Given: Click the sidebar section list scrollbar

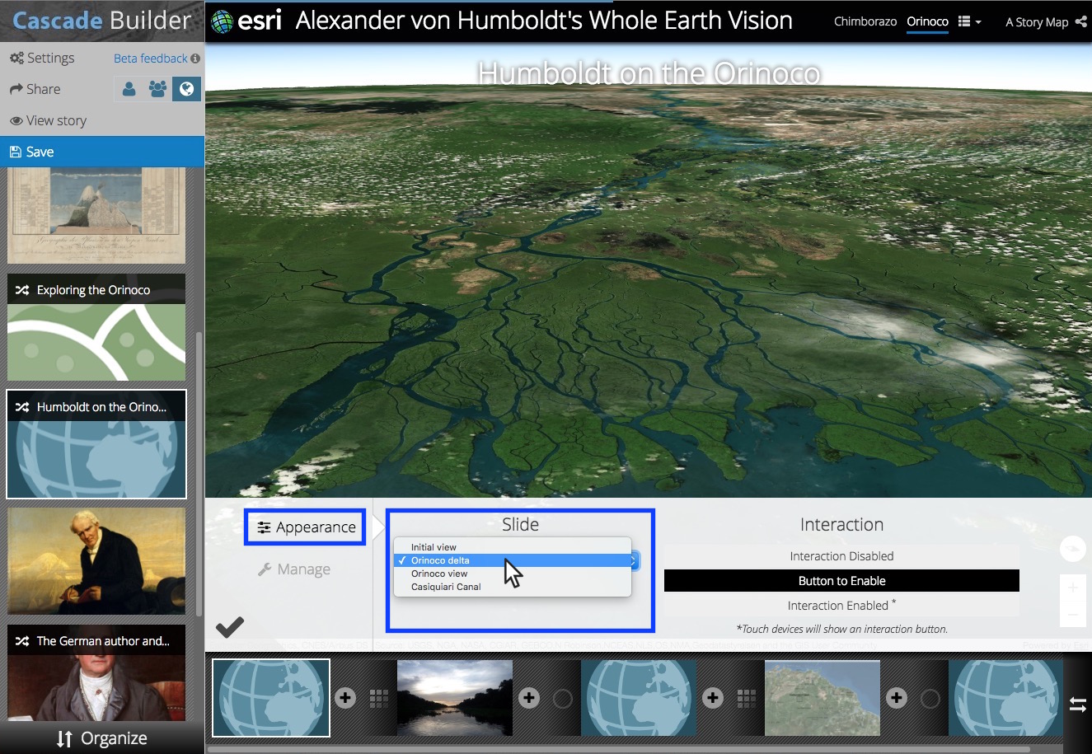Looking at the screenshot, I should 199,474.
